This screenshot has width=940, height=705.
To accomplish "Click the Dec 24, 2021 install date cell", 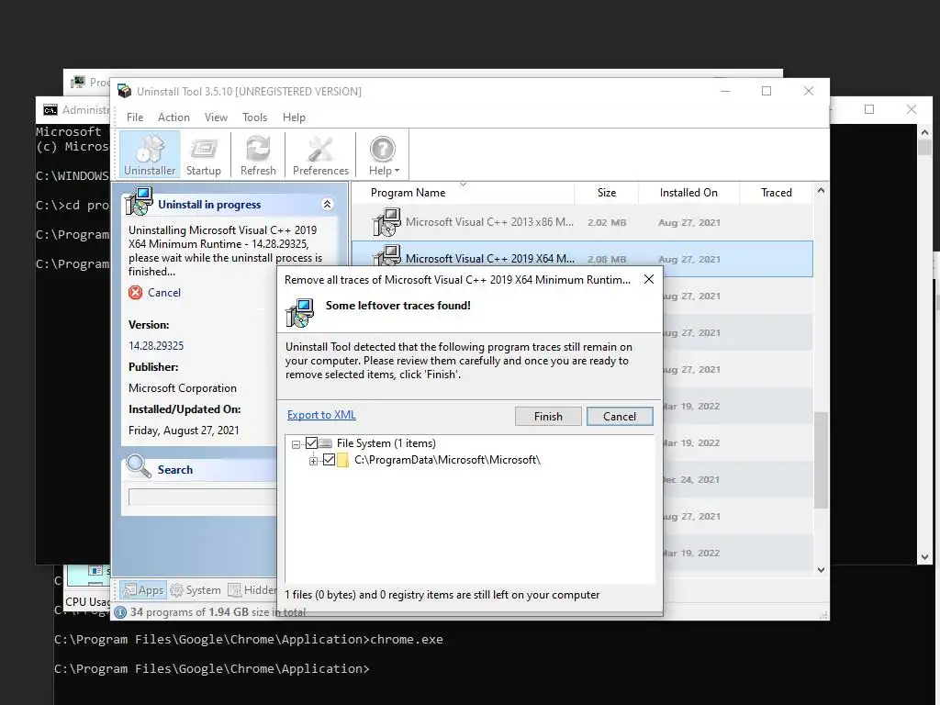I will click(x=690, y=479).
